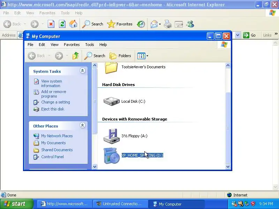
Task: Click the Go button in Internet Explorer
Action: 249,35
